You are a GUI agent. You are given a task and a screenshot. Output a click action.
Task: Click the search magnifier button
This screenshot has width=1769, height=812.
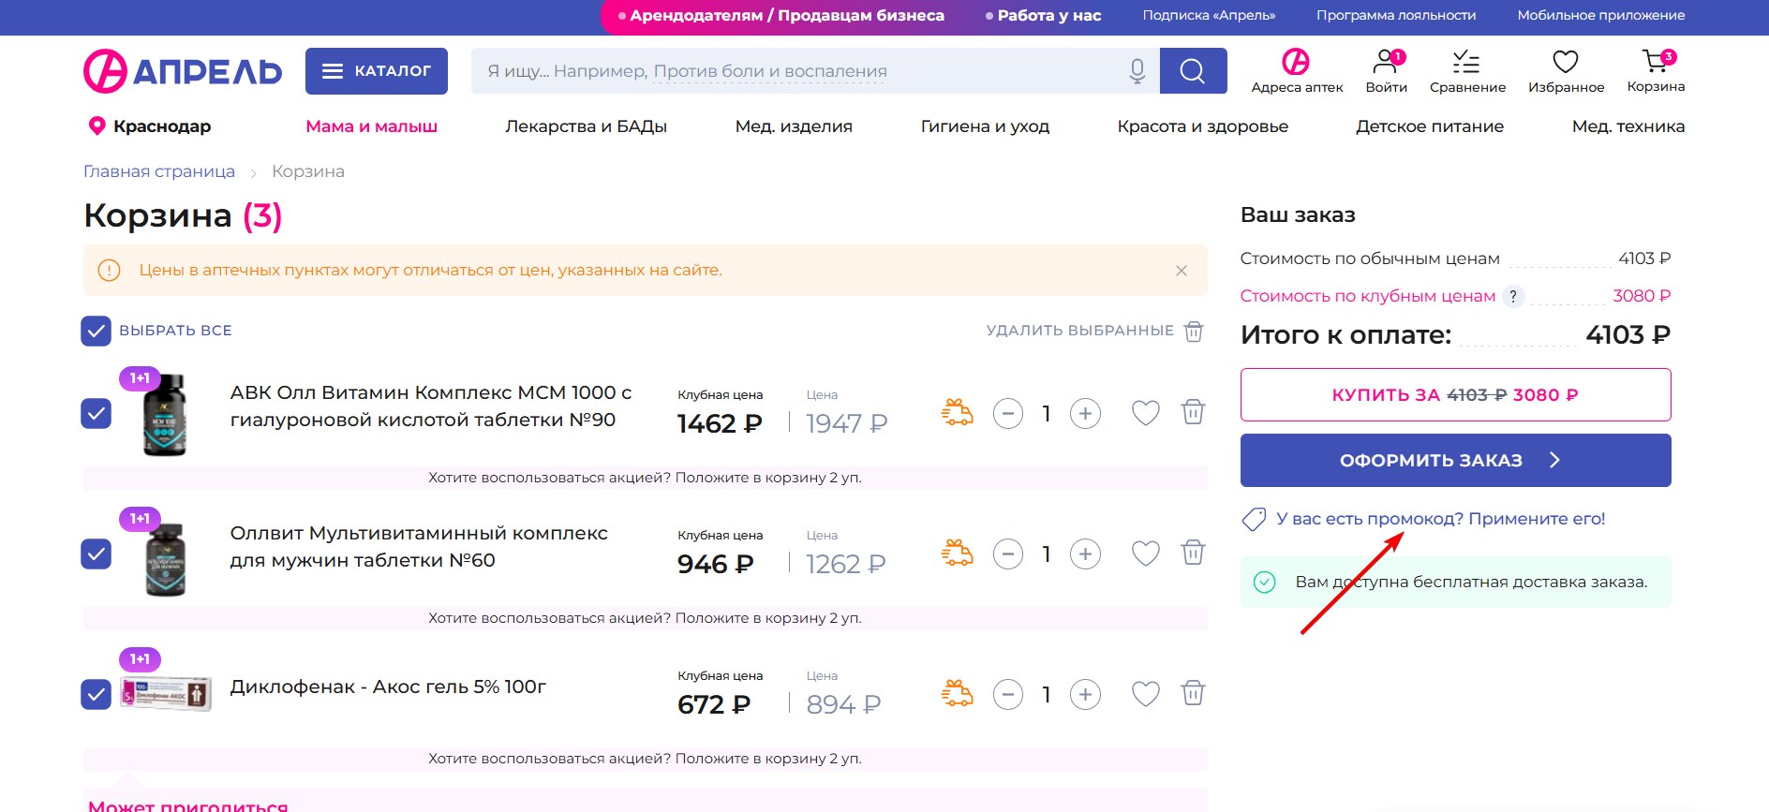coord(1193,71)
